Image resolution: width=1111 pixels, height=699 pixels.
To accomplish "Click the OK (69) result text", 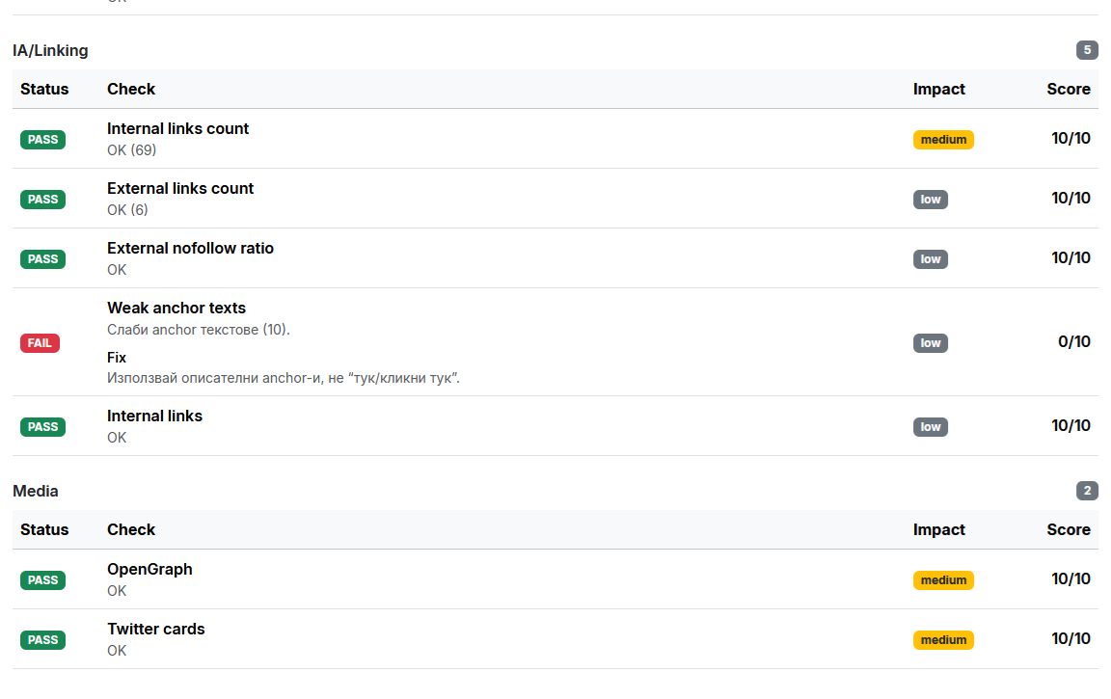I will pos(131,150).
